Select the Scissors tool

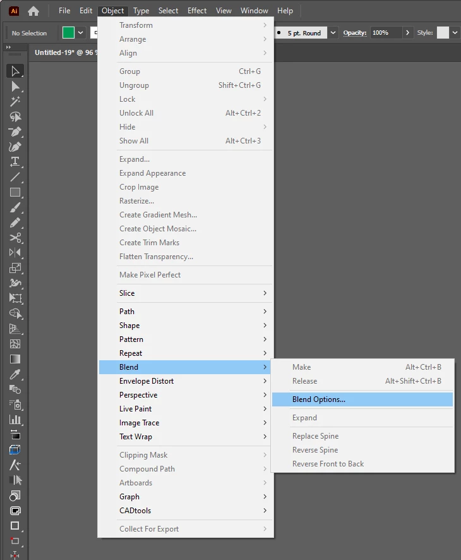coord(15,238)
